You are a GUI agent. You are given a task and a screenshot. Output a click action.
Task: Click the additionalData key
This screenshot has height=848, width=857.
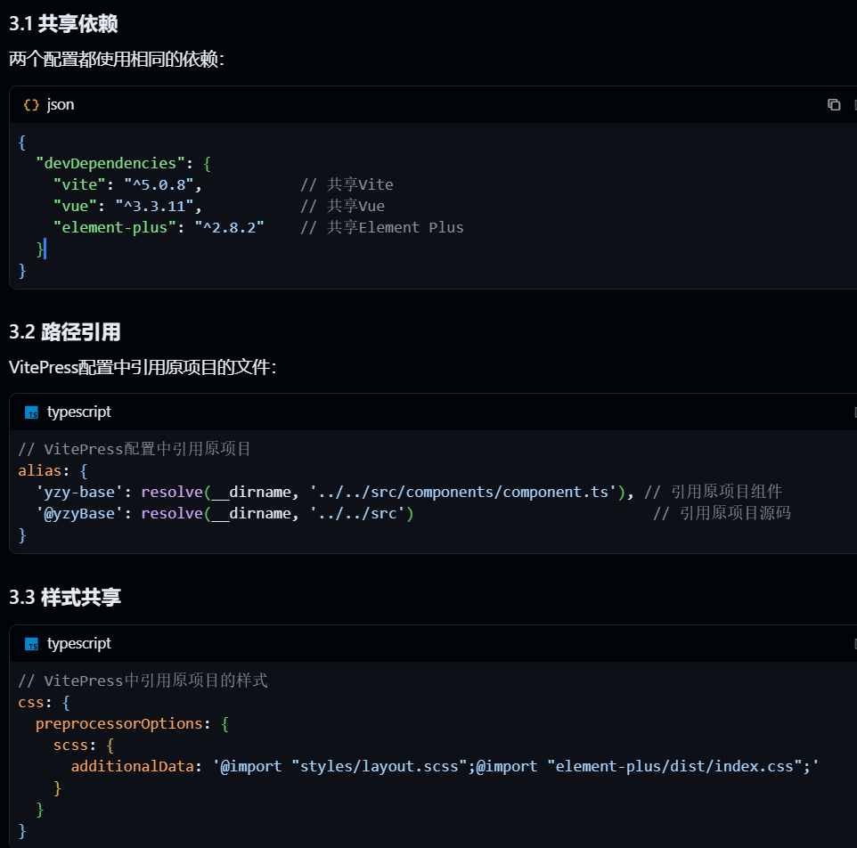tap(132, 766)
